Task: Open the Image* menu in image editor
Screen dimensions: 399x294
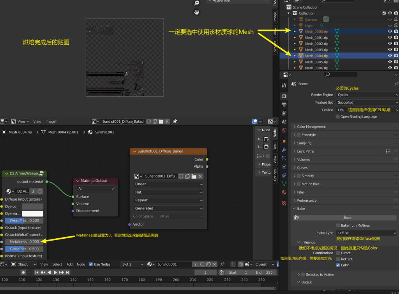Action: 51,121
